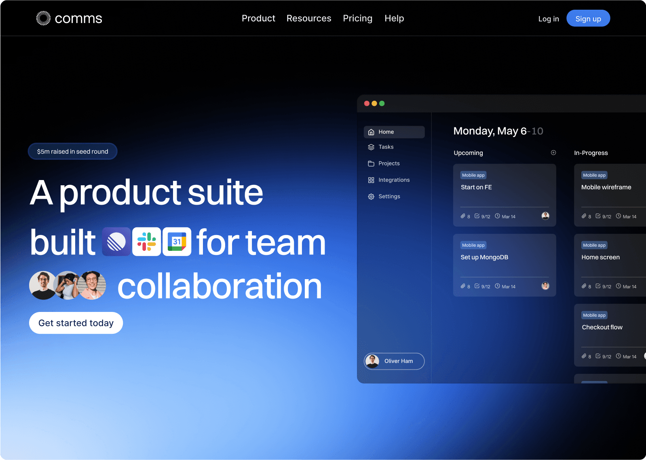The image size is (646, 460).
Task: Click the Linear app icon in headline
Action: [116, 242]
